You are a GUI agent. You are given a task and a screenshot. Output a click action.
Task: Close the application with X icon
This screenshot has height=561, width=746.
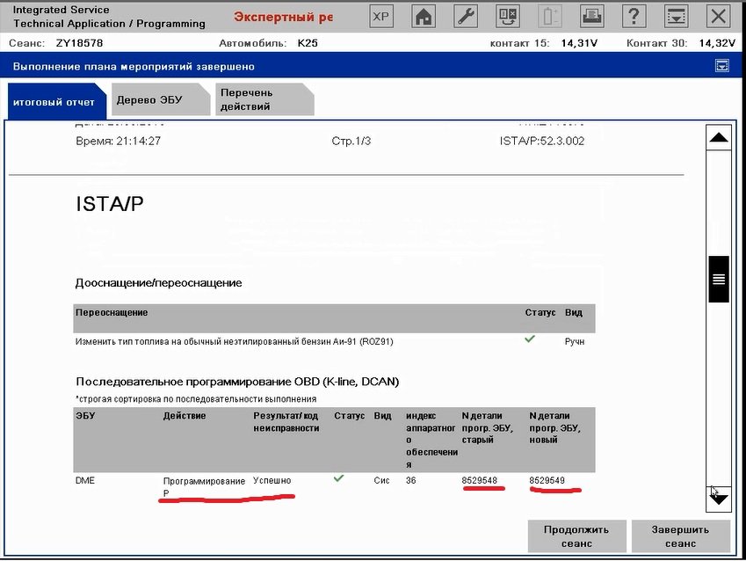(718, 16)
